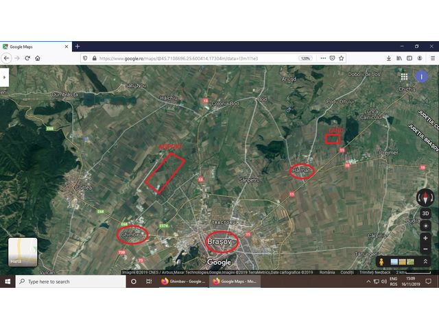Open Google apps grid icon
439x329 pixels.
tap(404, 77)
